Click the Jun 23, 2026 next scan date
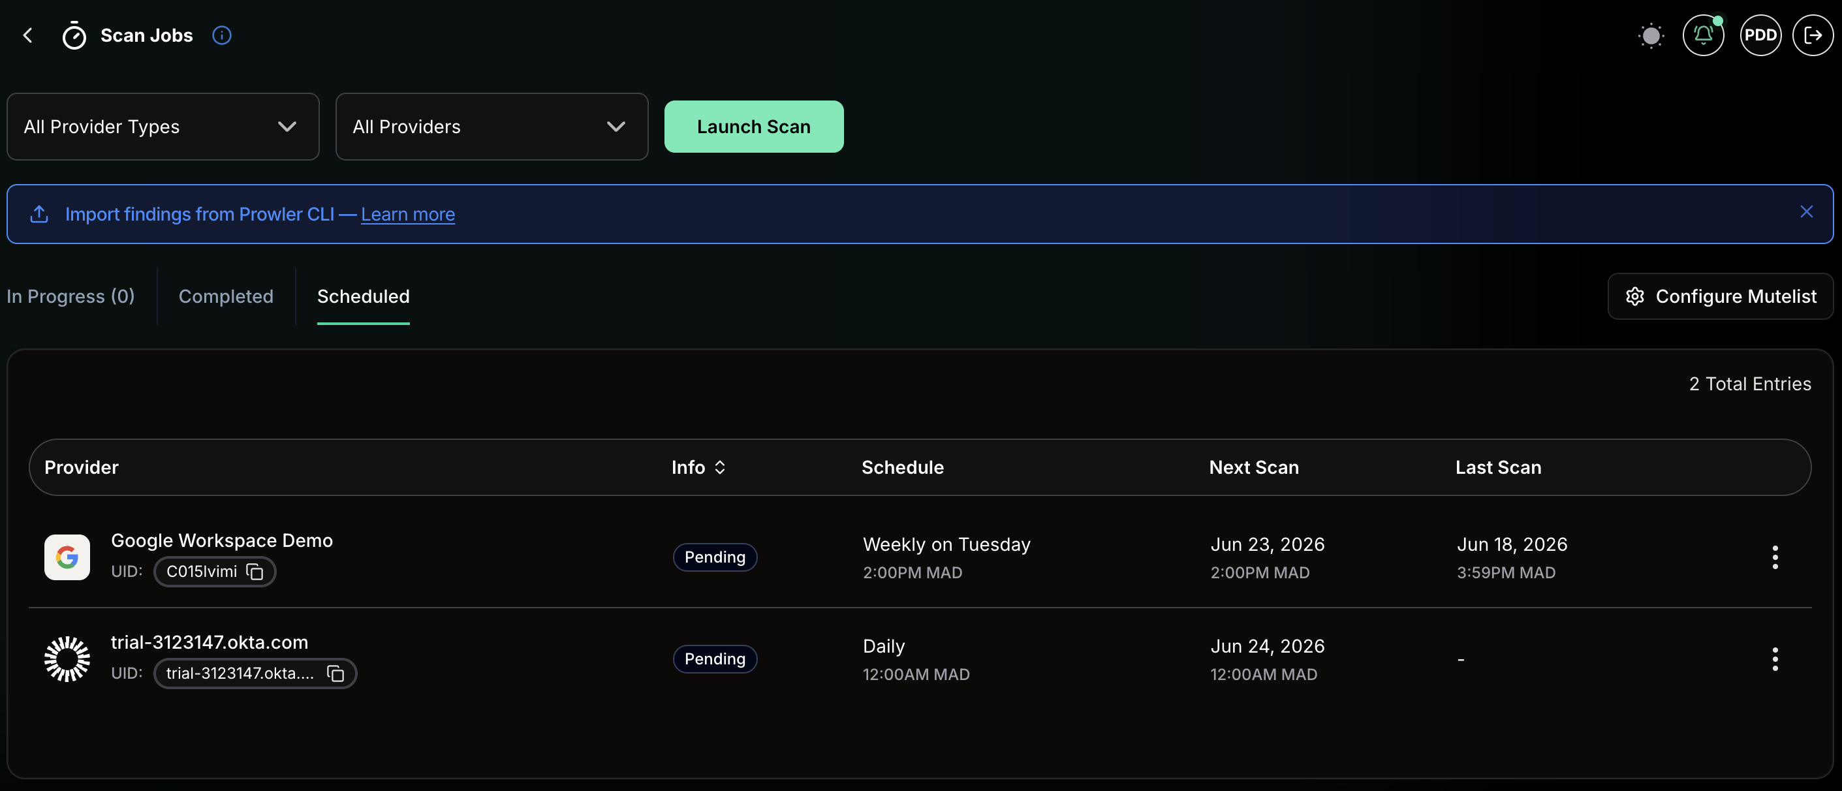The height and width of the screenshot is (791, 1842). pyautogui.click(x=1267, y=544)
